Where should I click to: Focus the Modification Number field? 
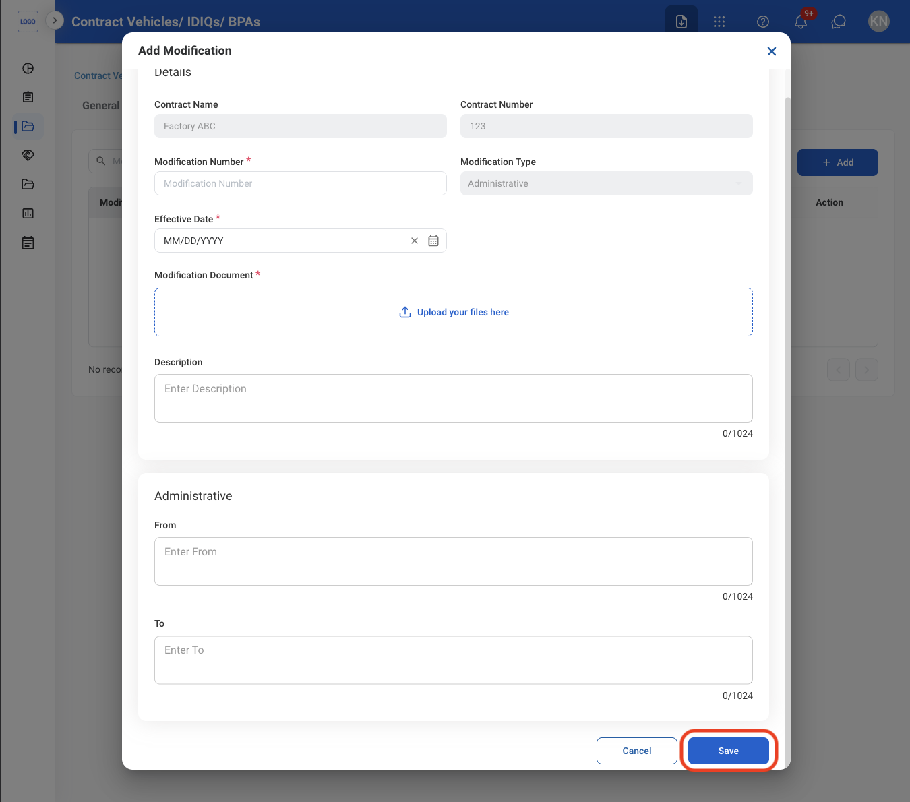pos(301,183)
